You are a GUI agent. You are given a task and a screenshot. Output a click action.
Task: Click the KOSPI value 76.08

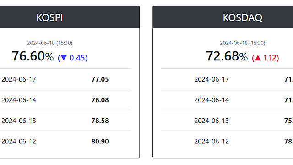point(100,100)
